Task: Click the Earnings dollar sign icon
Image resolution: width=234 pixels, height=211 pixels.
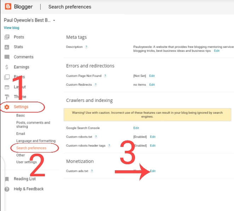Action: point(7,67)
